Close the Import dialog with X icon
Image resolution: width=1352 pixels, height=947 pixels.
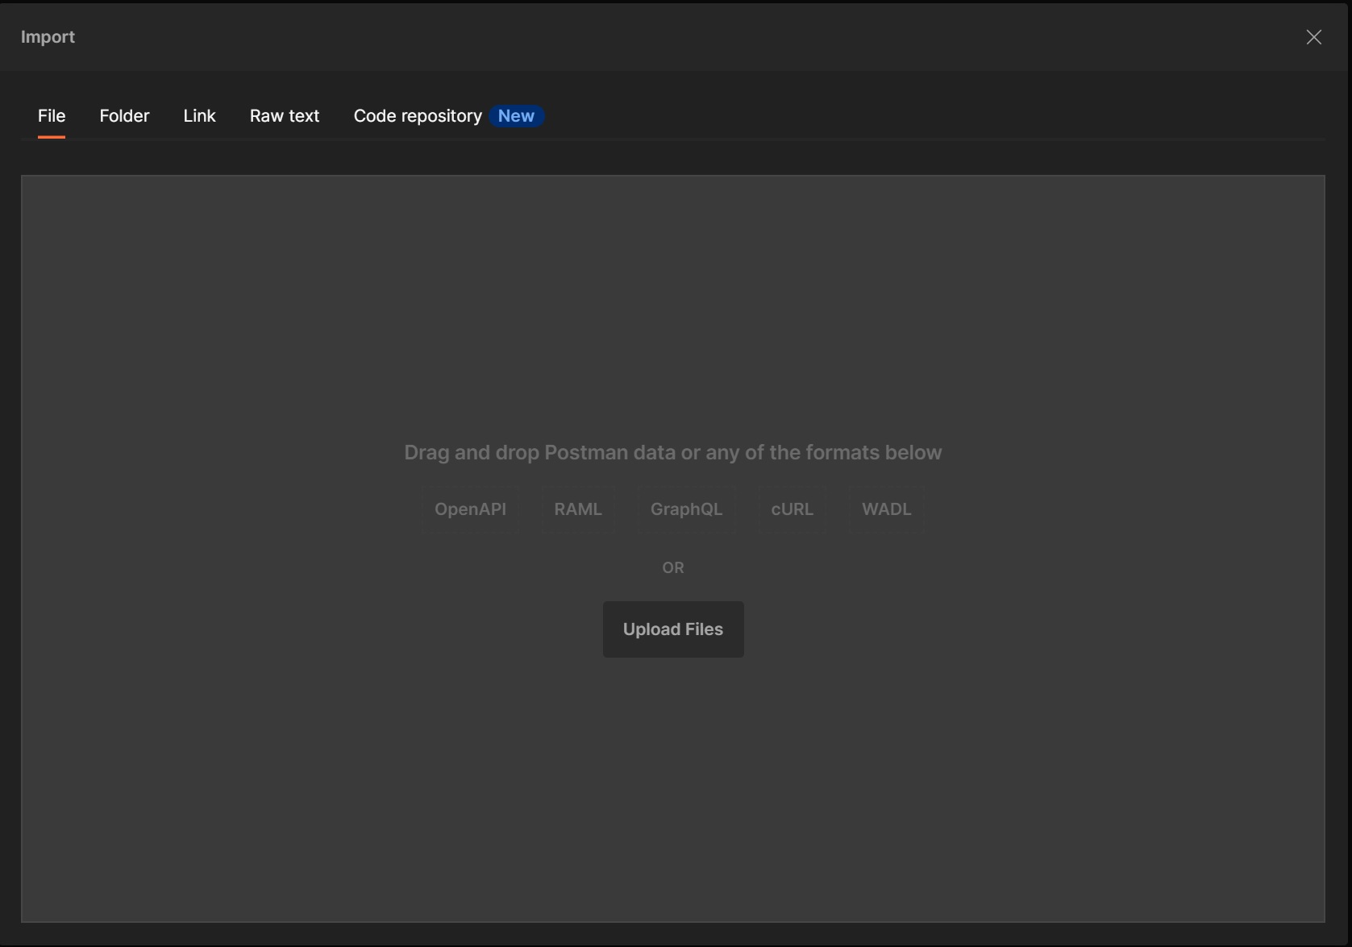pos(1313,37)
